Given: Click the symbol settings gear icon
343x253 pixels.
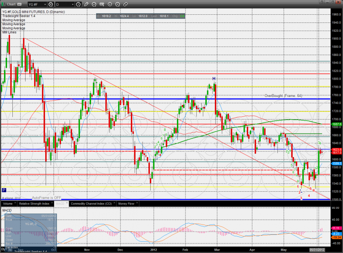Looking at the screenshot, I should point(50,4).
